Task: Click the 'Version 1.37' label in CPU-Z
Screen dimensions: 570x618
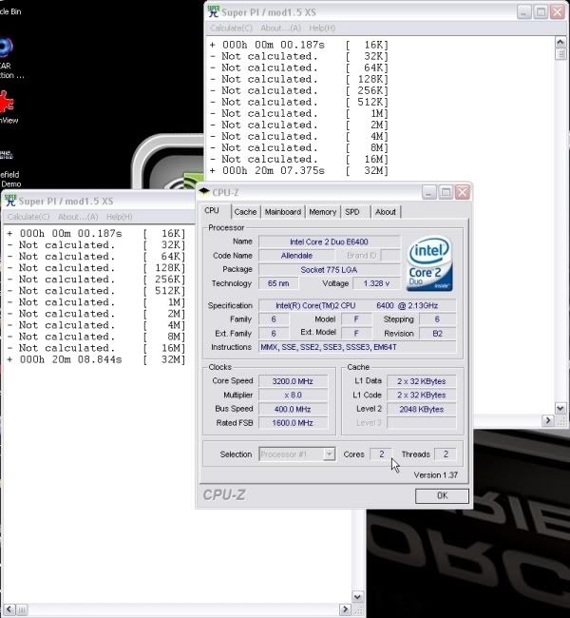Action: coord(436,475)
